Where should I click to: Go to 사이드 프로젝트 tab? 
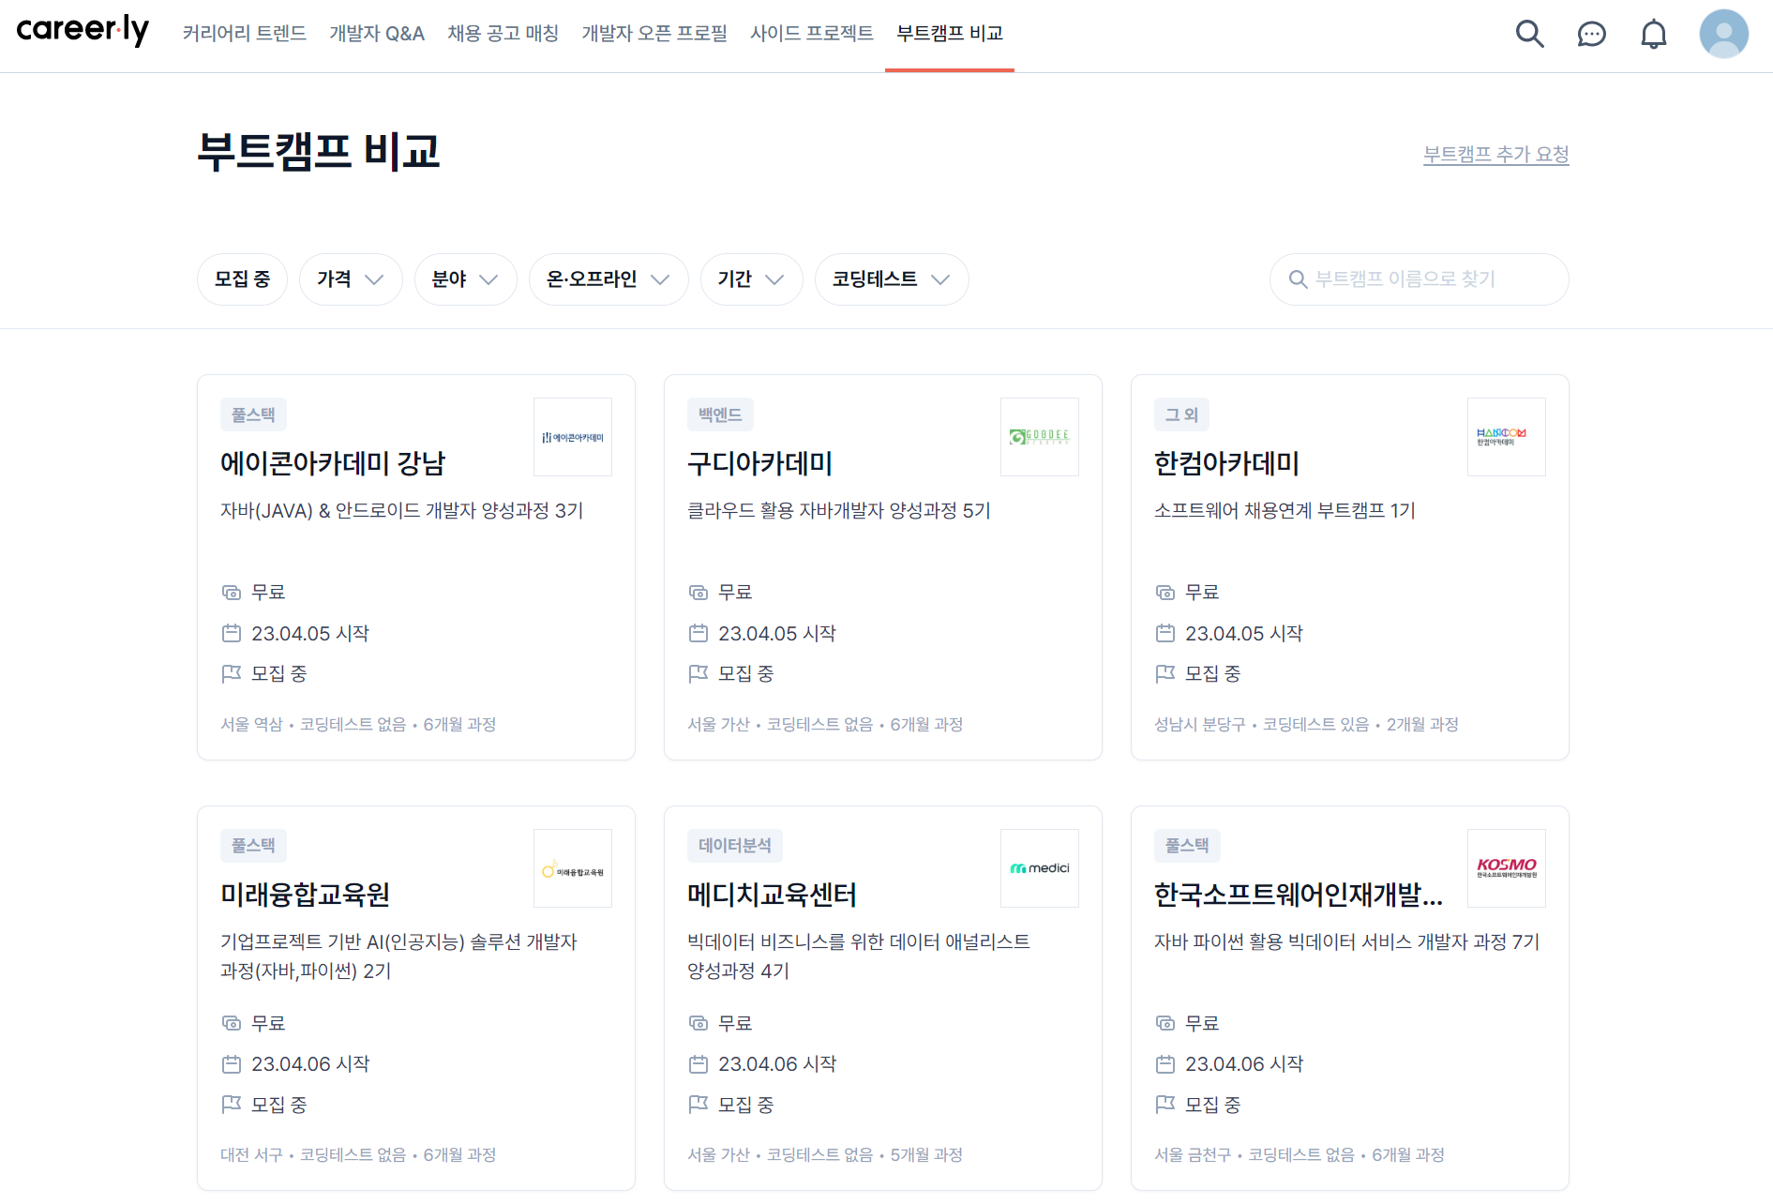click(x=812, y=34)
